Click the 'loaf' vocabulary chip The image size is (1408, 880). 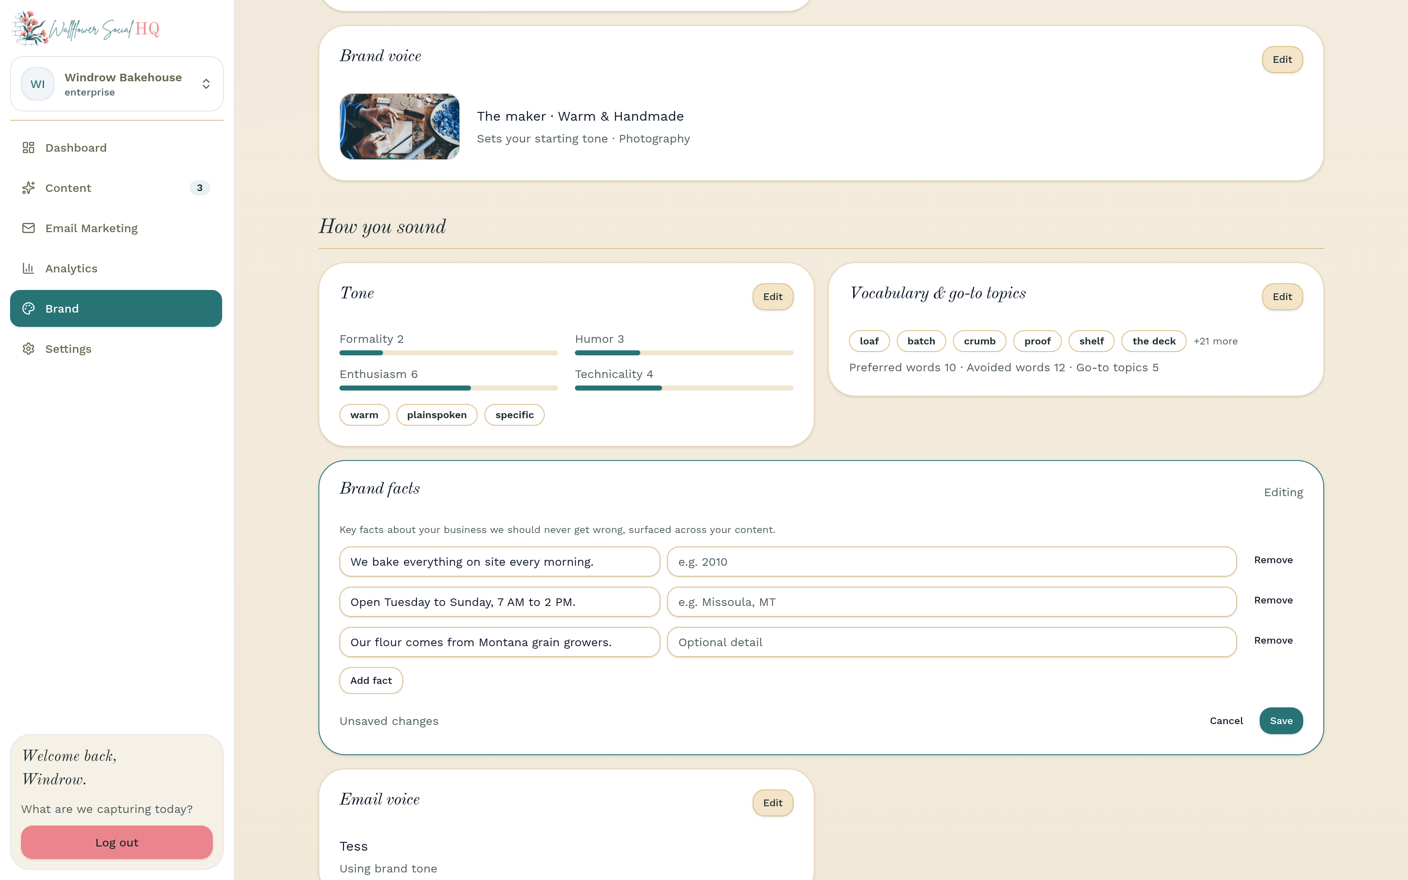tap(869, 341)
